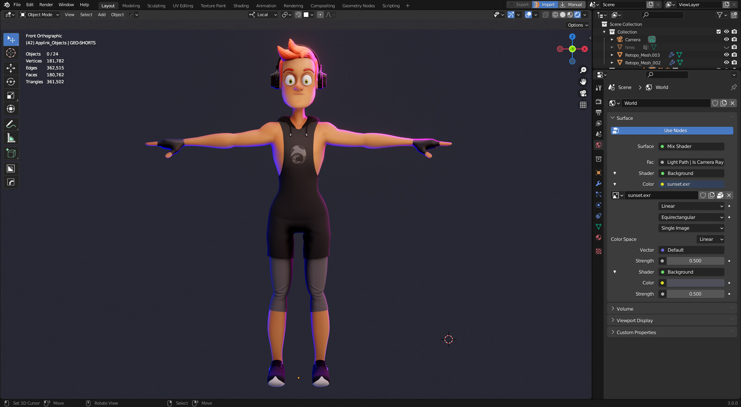Click the pin icon in properties header
Screen dimensions: 741x407
tap(734, 87)
